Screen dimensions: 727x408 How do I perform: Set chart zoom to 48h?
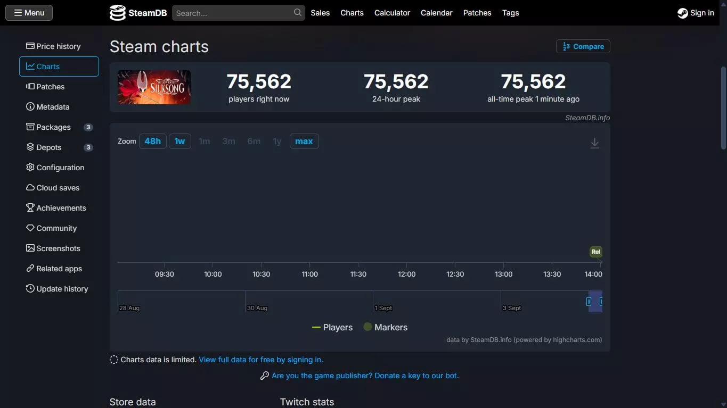coord(153,141)
